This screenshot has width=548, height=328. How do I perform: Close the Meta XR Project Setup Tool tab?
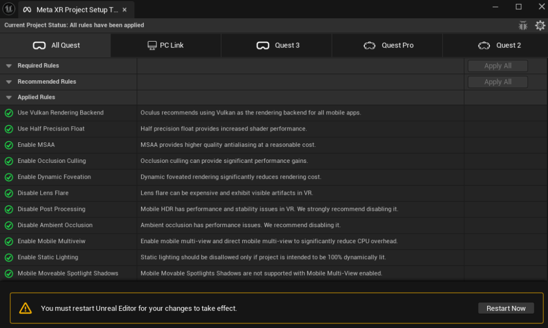point(125,10)
